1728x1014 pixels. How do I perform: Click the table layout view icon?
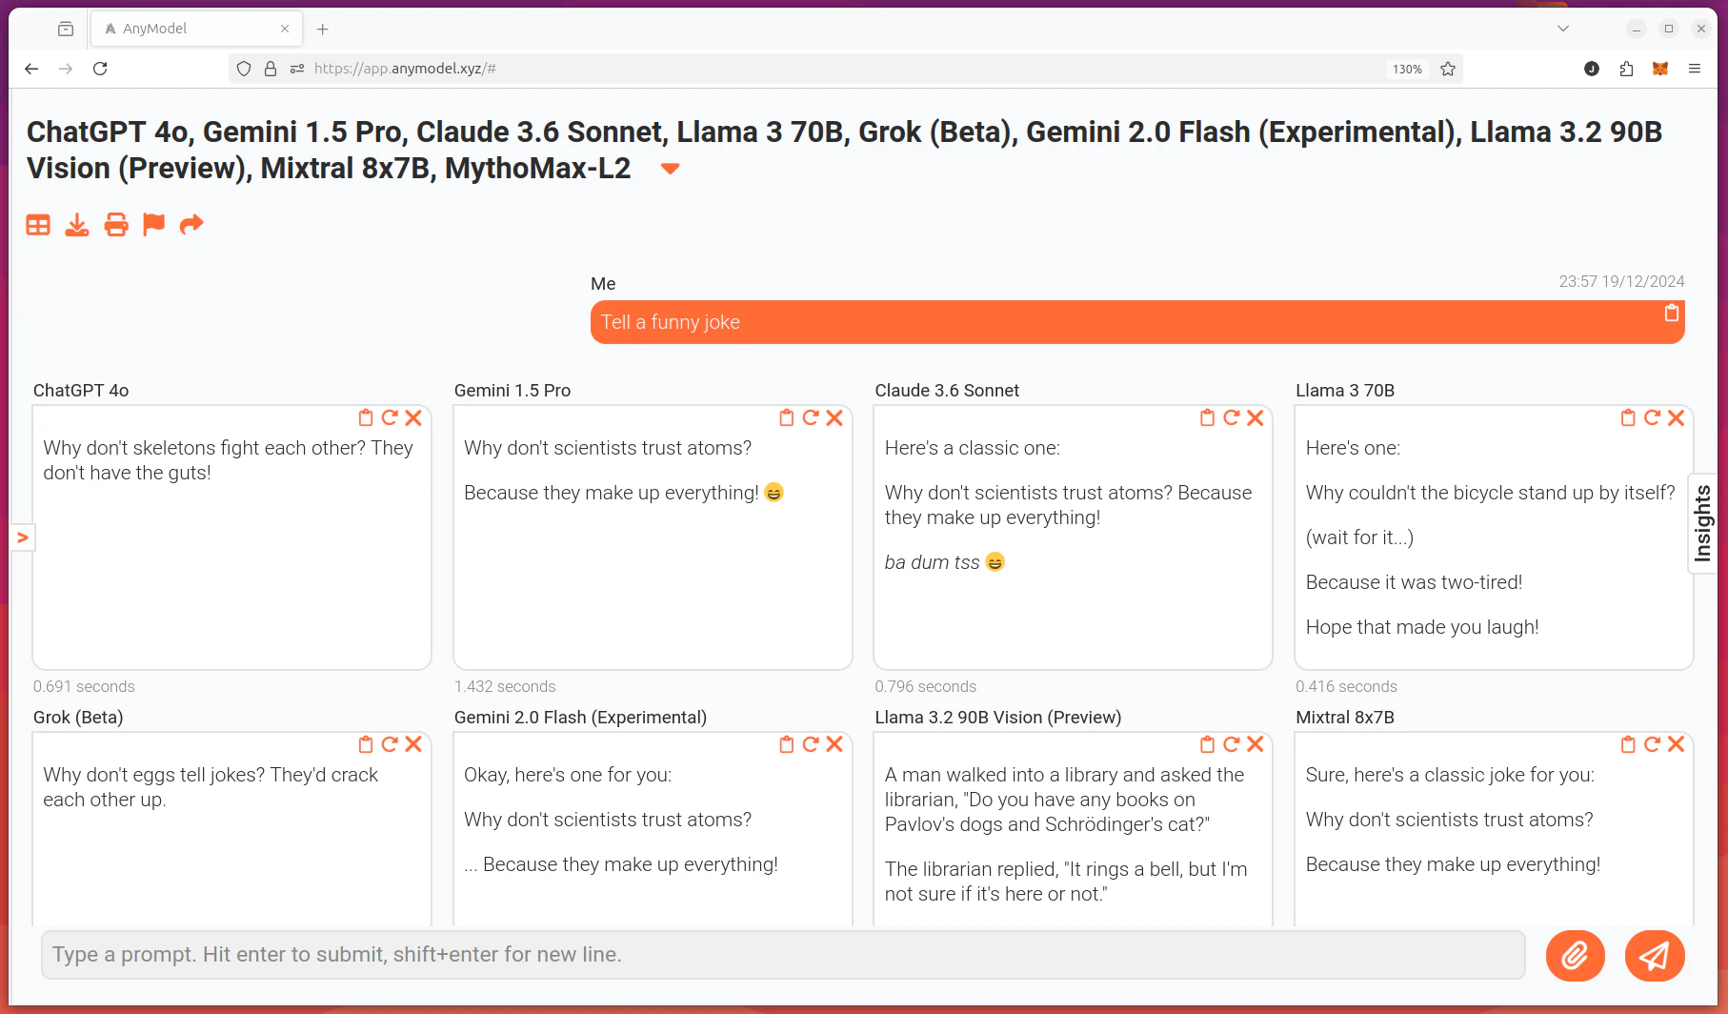coord(38,225)
